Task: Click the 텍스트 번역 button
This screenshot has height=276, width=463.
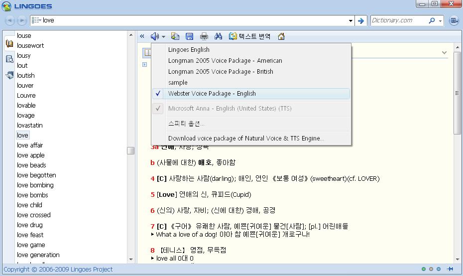Action: coord(250,36)
